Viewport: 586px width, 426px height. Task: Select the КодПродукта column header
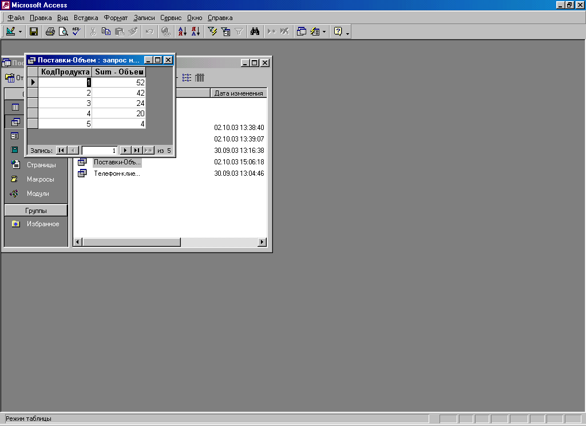pos(65,72)
